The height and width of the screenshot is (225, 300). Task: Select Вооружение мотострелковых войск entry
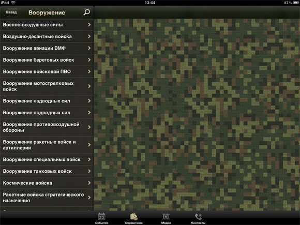click(x=47, y=86)
